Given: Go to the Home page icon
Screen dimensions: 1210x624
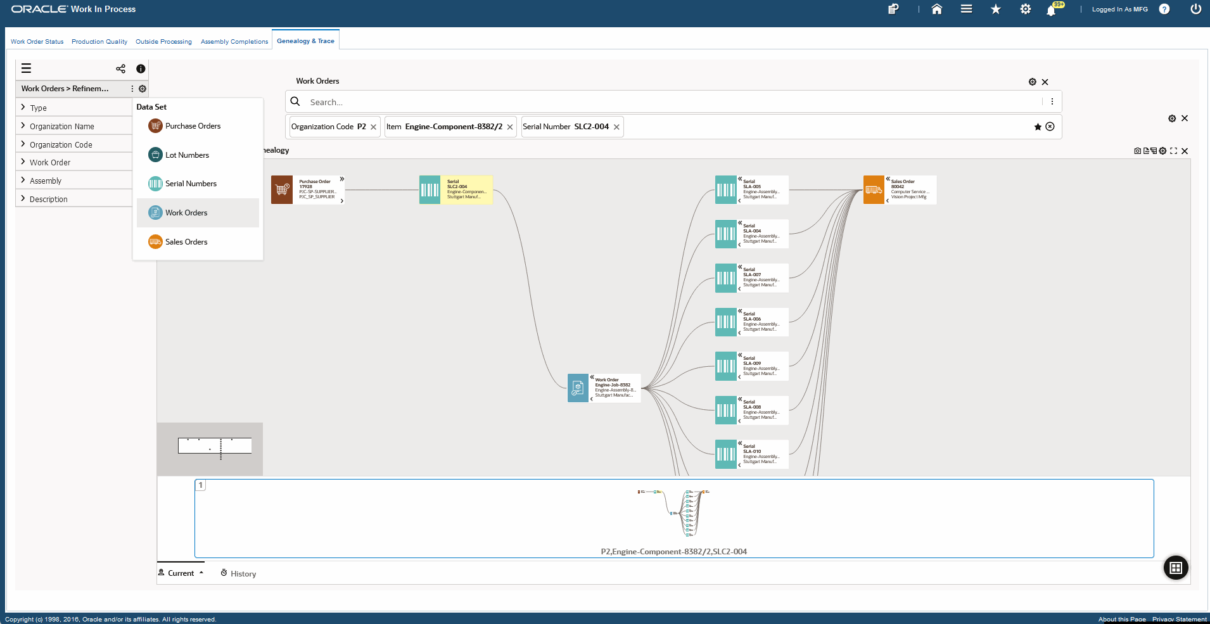Looking at the screenshot, I should coord(937,9).
